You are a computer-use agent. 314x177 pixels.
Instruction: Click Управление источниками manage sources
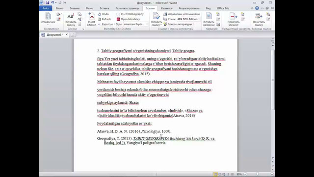182,14
